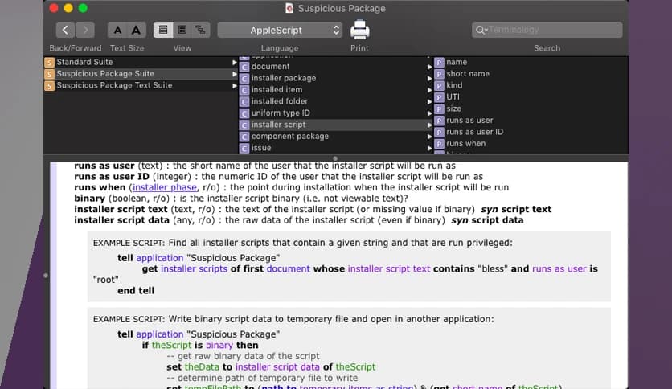Select the runs as user property
The image size is (672, 389).
click(531, 121)
